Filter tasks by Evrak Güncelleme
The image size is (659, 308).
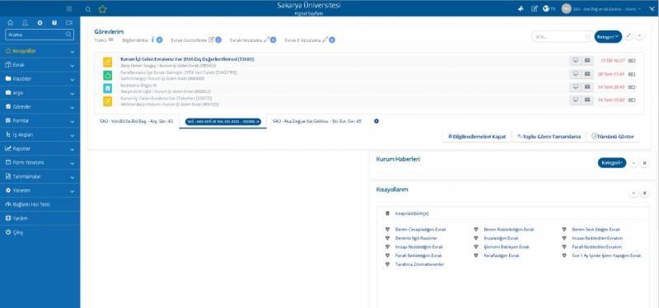pyautogui.click(x=196, y=40)
